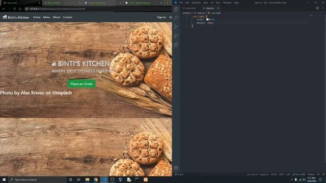Open notification center on taskbar
326x183 pixels.
pyautogui.click(x=320, y=179)
